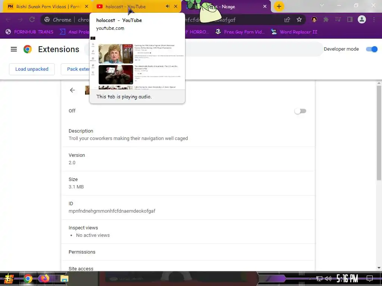The width and height of the screenshot is (382, 286).
Task: Open the Chrome profile avatar menu
Action: [362, 20]
